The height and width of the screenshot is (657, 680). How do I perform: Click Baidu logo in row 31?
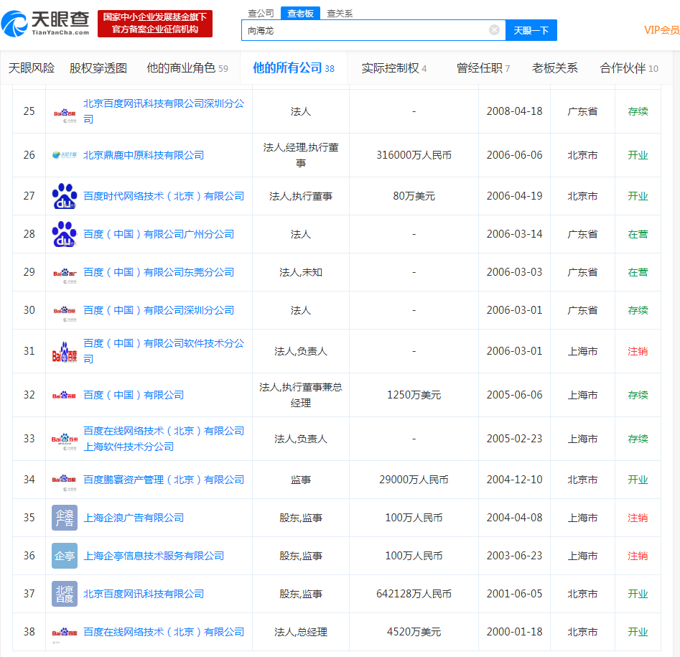click(x=65, y=352)
